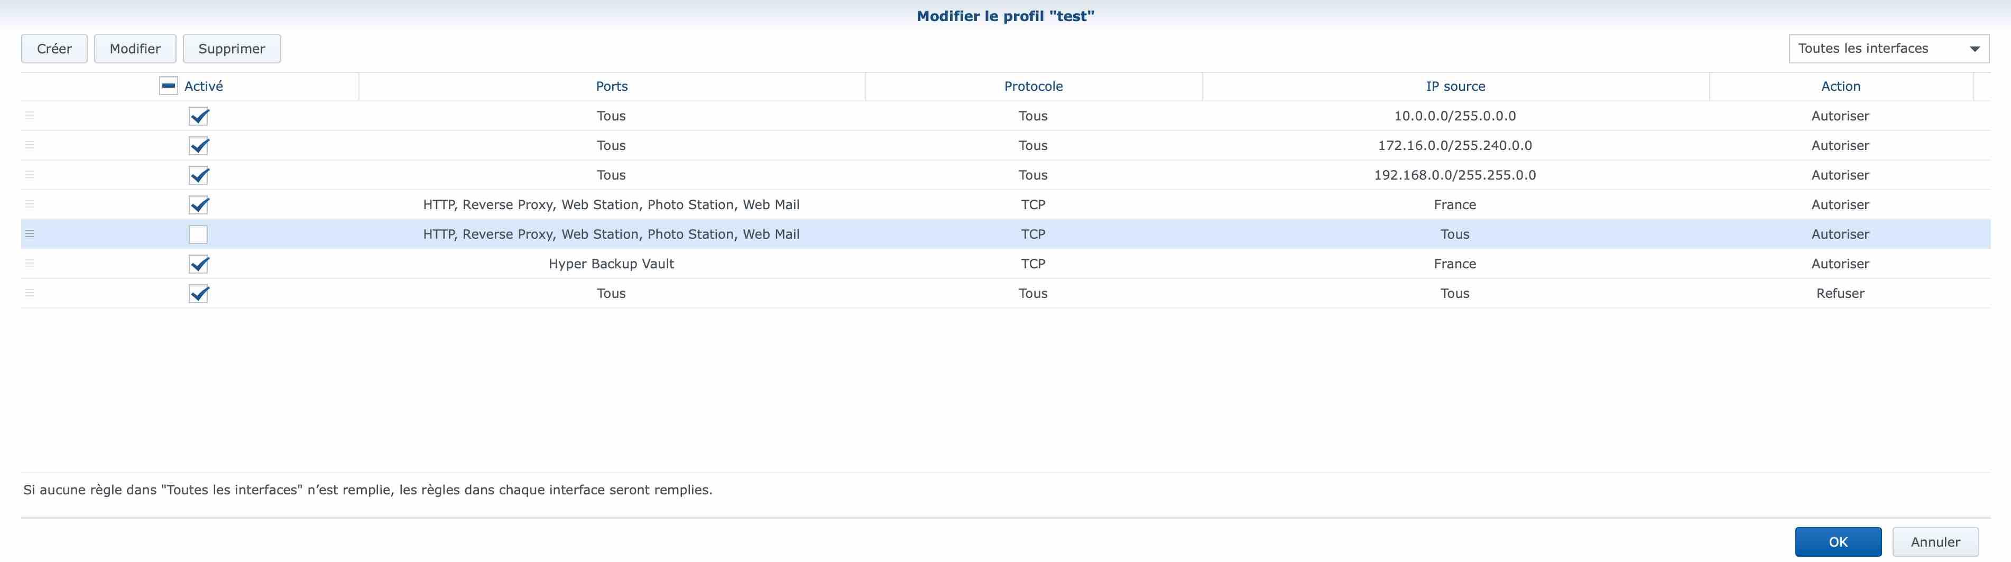Disable the Hyper Backup Vault rule checkbox

click(198, 264)
